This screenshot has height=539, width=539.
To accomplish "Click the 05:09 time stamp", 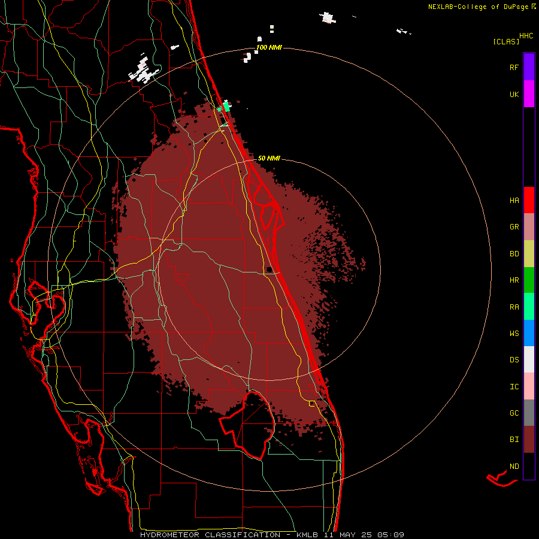I will [x=390, y=535].
